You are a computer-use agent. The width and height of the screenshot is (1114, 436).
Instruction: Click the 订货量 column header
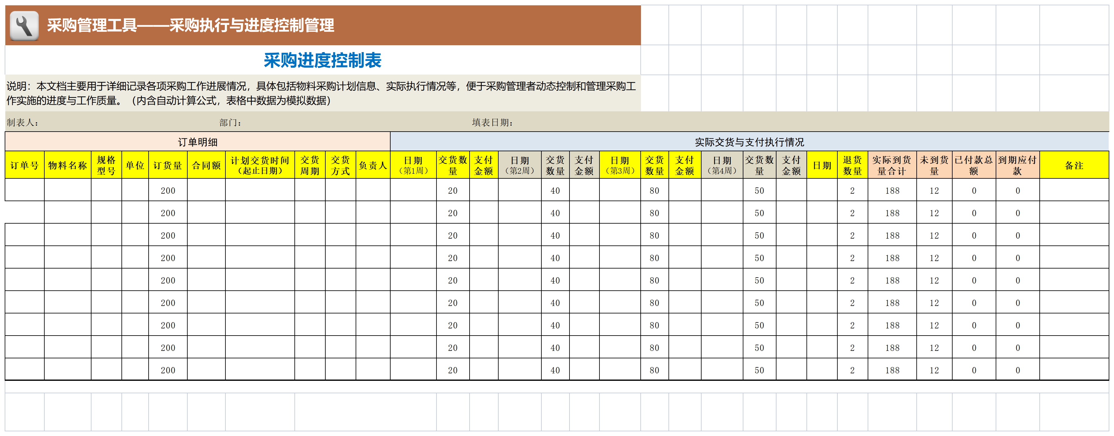pos(168,165)
